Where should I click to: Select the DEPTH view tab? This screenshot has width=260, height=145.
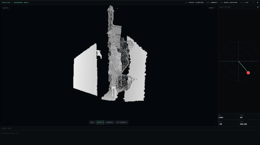click(100, 122)
